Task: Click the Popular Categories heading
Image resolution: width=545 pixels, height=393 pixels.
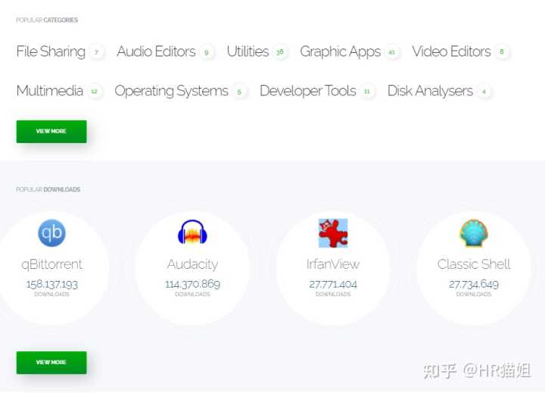Action: pos(47,20)
